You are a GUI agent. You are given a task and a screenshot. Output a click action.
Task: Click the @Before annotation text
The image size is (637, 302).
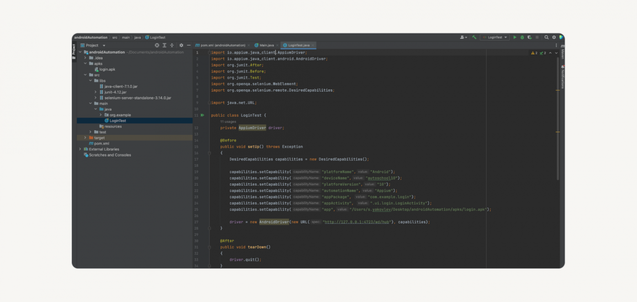click(228, 141)
